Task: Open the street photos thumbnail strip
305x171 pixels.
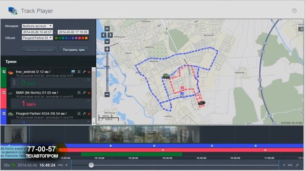Action: [x=144, y=134]
